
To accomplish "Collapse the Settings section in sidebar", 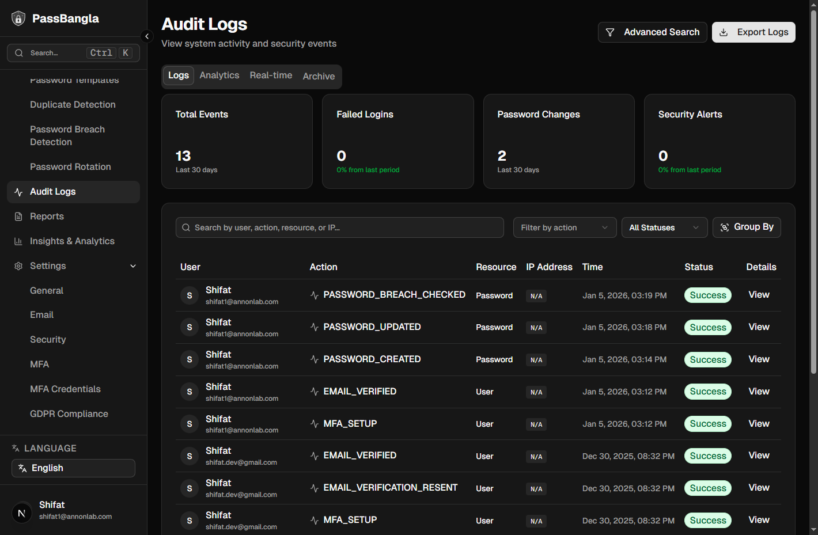I will 133,265.
